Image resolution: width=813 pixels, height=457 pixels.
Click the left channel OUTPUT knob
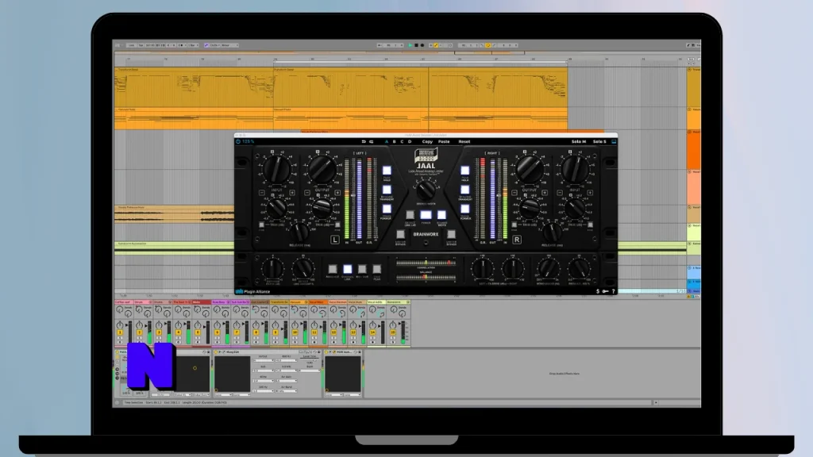click(322, 169)
